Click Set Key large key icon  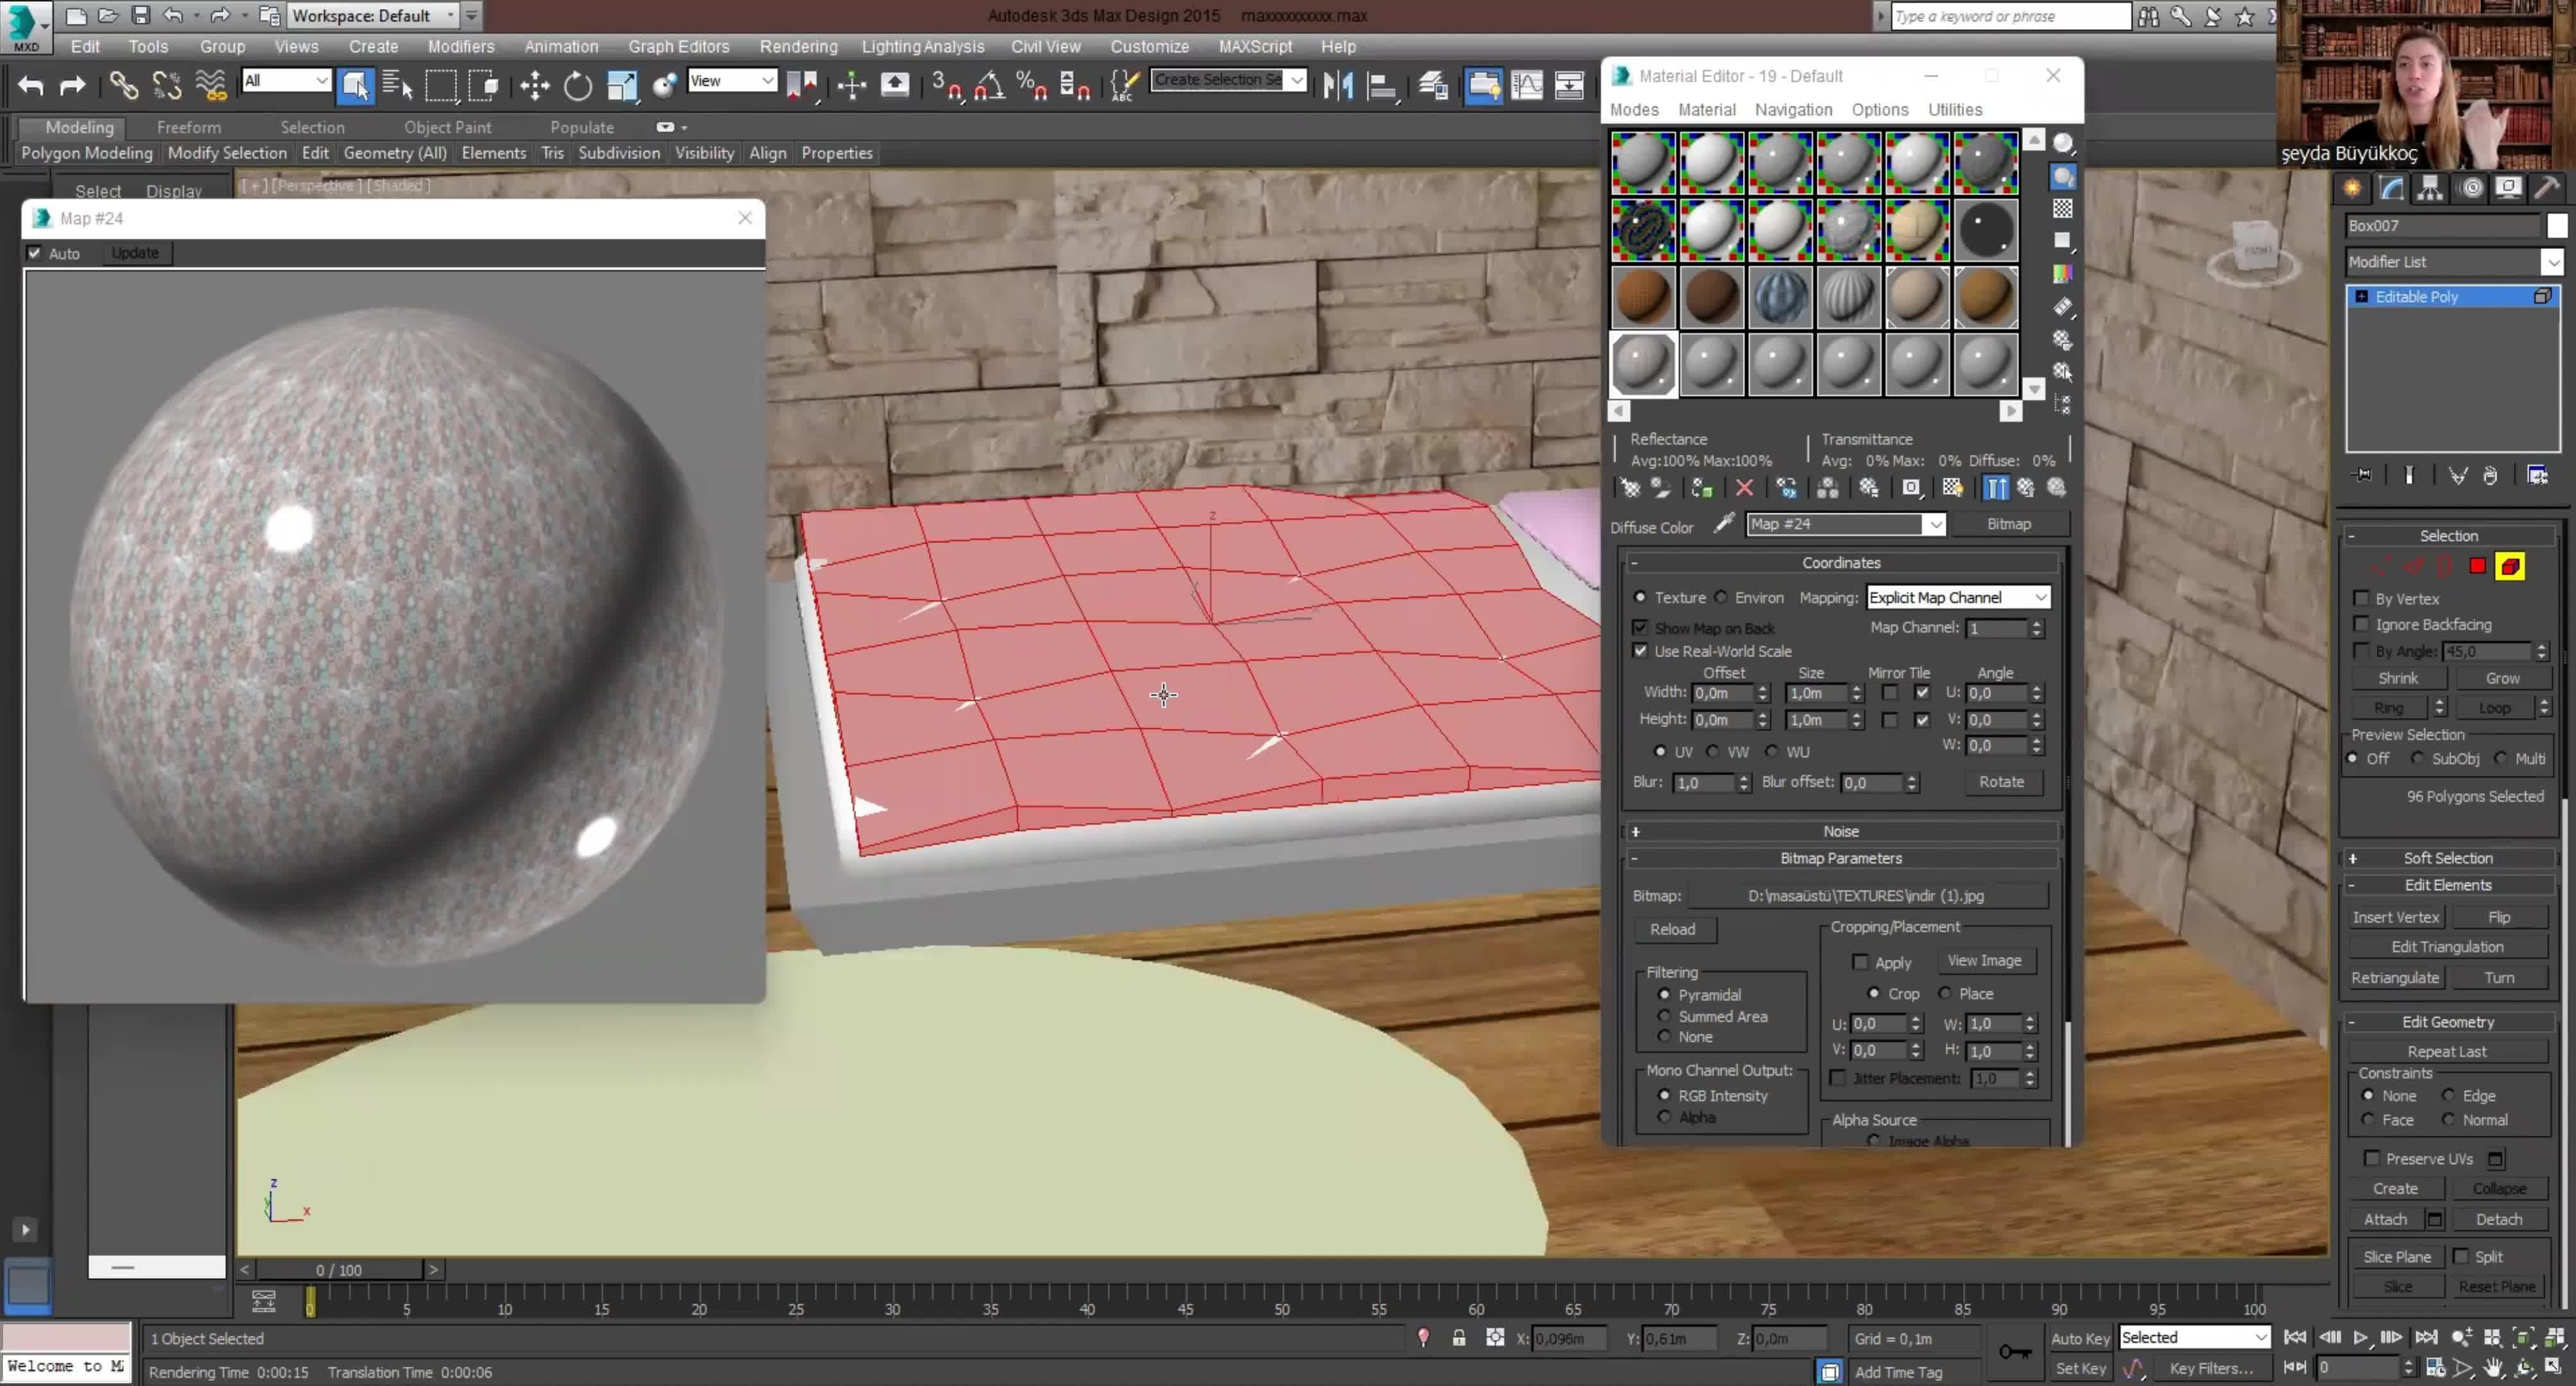click(2015, 1352)
